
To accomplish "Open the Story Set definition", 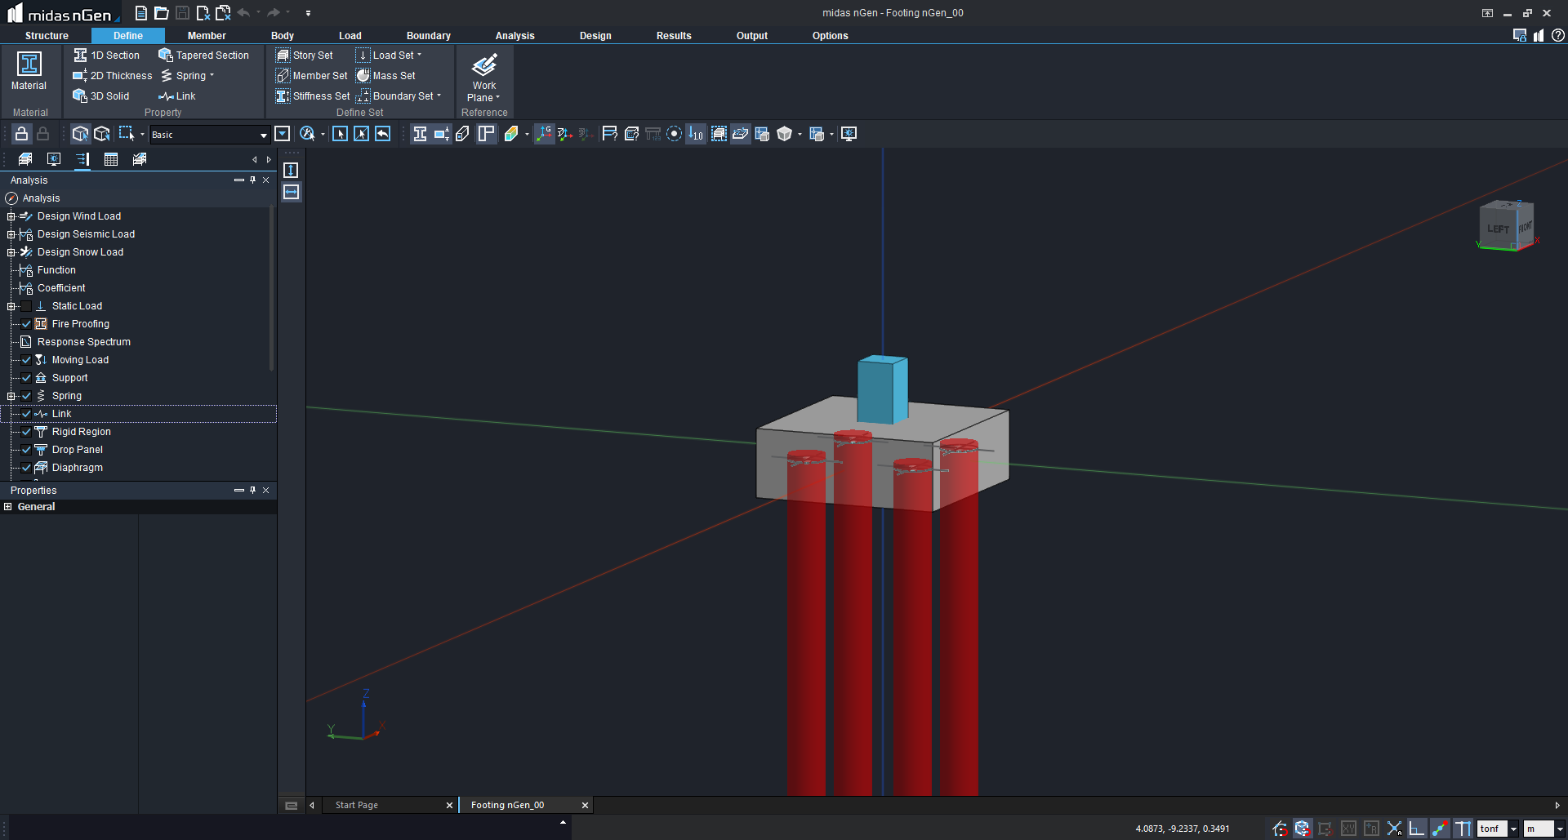I will 304,56.
